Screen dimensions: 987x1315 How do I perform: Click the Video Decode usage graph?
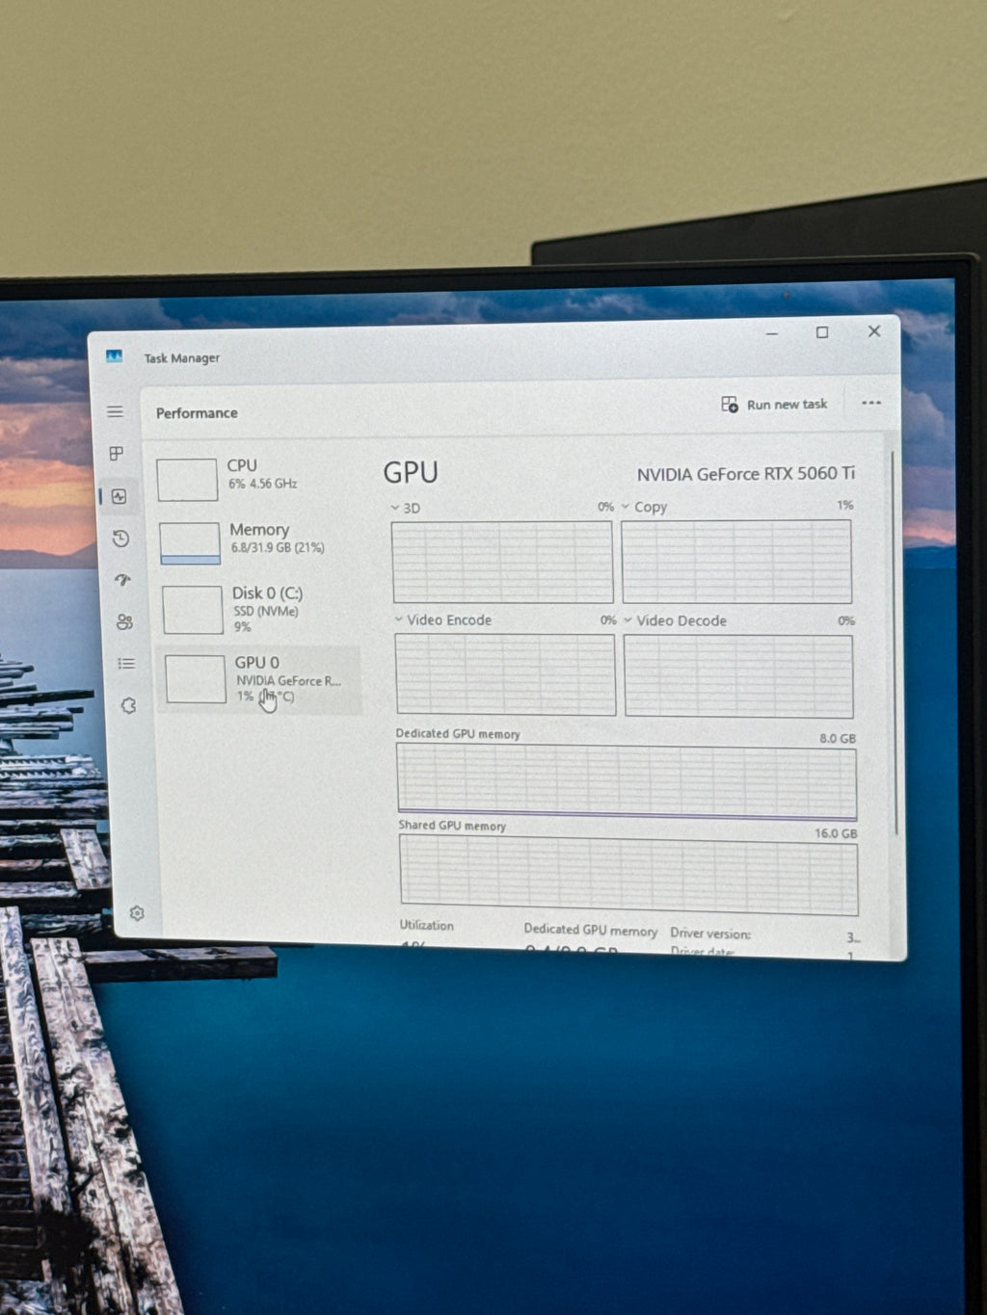tap(738, 675)
